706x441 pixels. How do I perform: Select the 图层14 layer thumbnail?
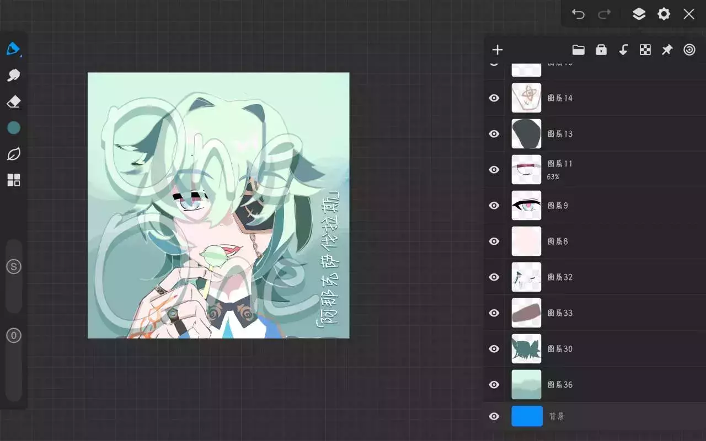[x=526, y=98]
